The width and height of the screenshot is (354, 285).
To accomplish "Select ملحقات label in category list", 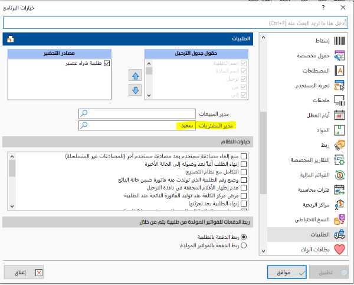I will pos(321,100).
